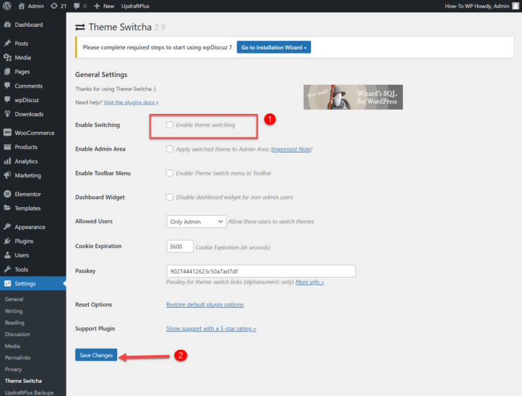Click the Comments speech bubble sidebar icon
522x396 pixels.
click(7, 86)
